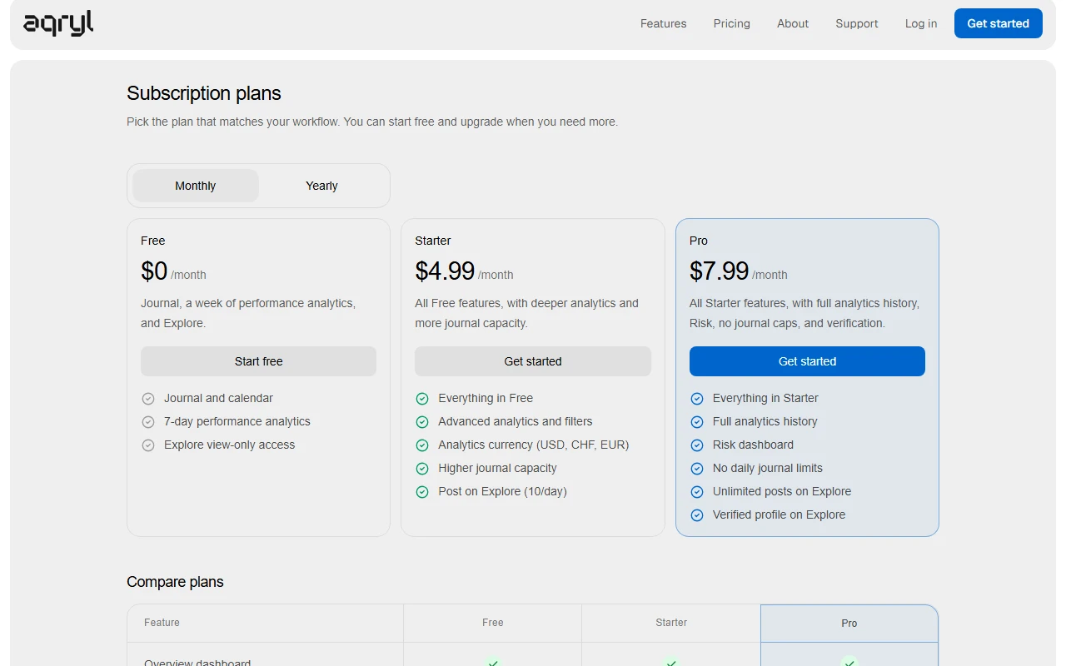Open the Pricing nav link
The image size is (1066, 666).
pos(731,23)
